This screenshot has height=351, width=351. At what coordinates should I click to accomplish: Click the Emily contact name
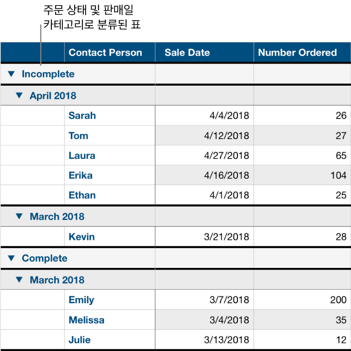coord(81,300)
